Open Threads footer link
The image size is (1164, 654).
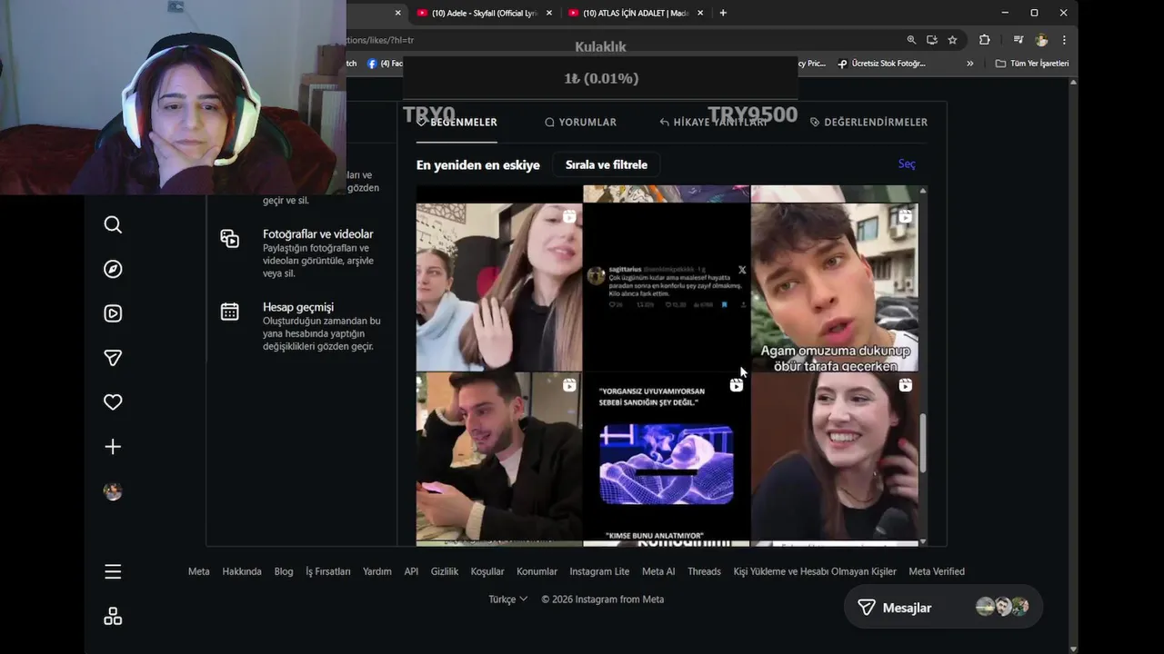coord(704,571)
